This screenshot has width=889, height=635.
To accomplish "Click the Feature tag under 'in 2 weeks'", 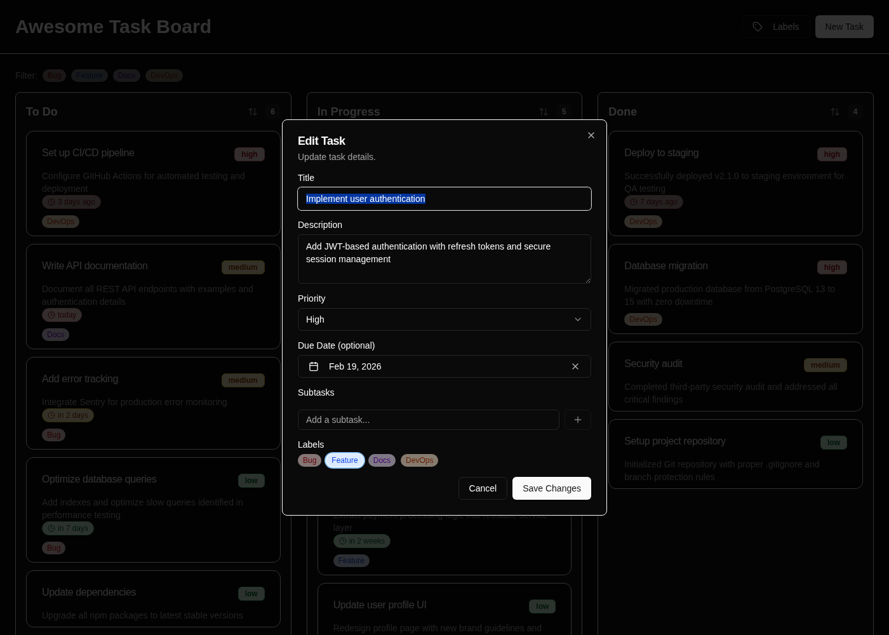I will click(351, 561).
